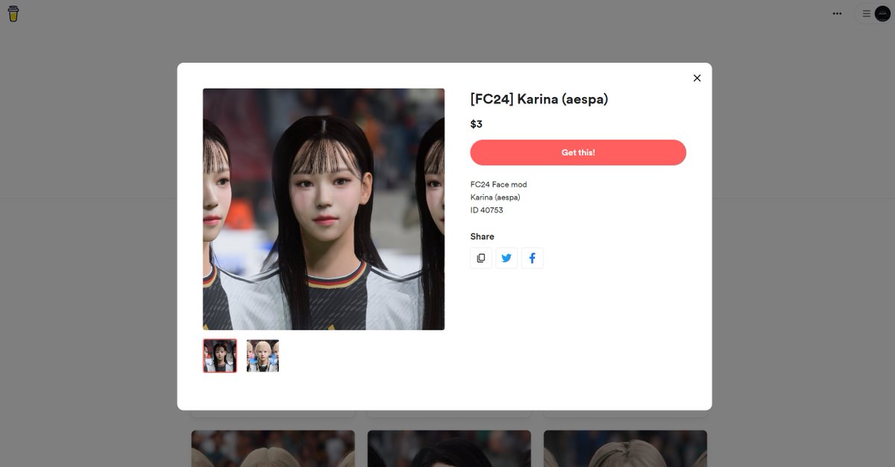
Task: Share the product on Twitter
Action: [x=506, y=258]
